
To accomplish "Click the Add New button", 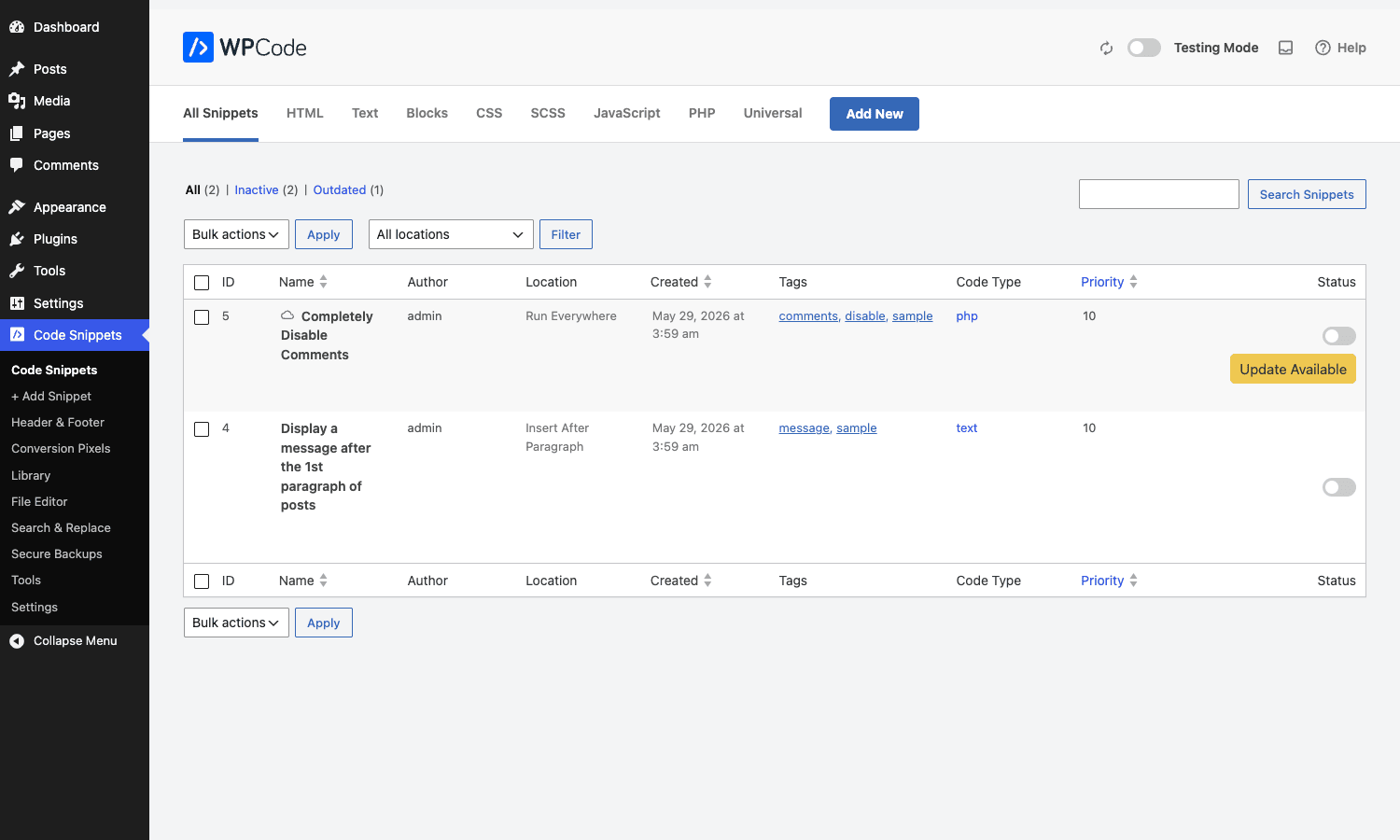I will [875, 114].
